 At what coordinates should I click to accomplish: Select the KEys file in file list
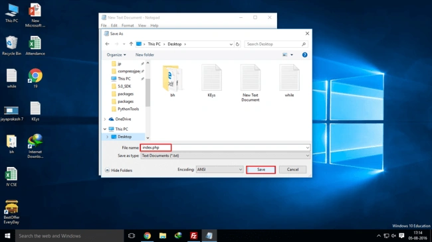click(211, 81)
